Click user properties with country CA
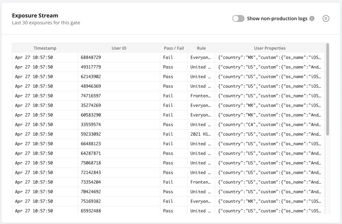The height and width of the screenshot is (224, 342). pos(270,125)
